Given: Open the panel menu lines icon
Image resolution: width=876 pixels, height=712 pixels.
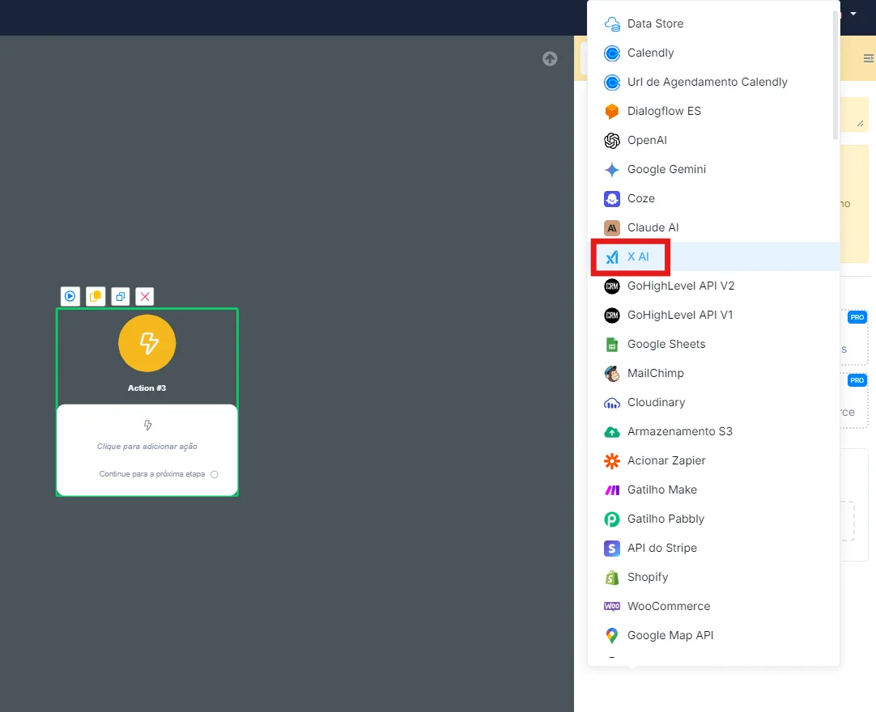Looking at the screenshot, I should click(x=869, y=58).
